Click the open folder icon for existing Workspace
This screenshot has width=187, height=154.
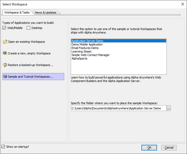point(5,42)
